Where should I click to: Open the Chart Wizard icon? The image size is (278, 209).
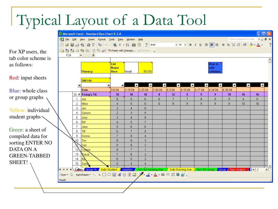click(x=134, y=45)
